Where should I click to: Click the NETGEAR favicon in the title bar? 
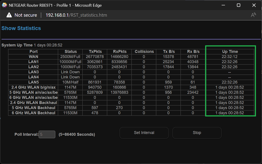pyautogui.click(x=4, y=5)
